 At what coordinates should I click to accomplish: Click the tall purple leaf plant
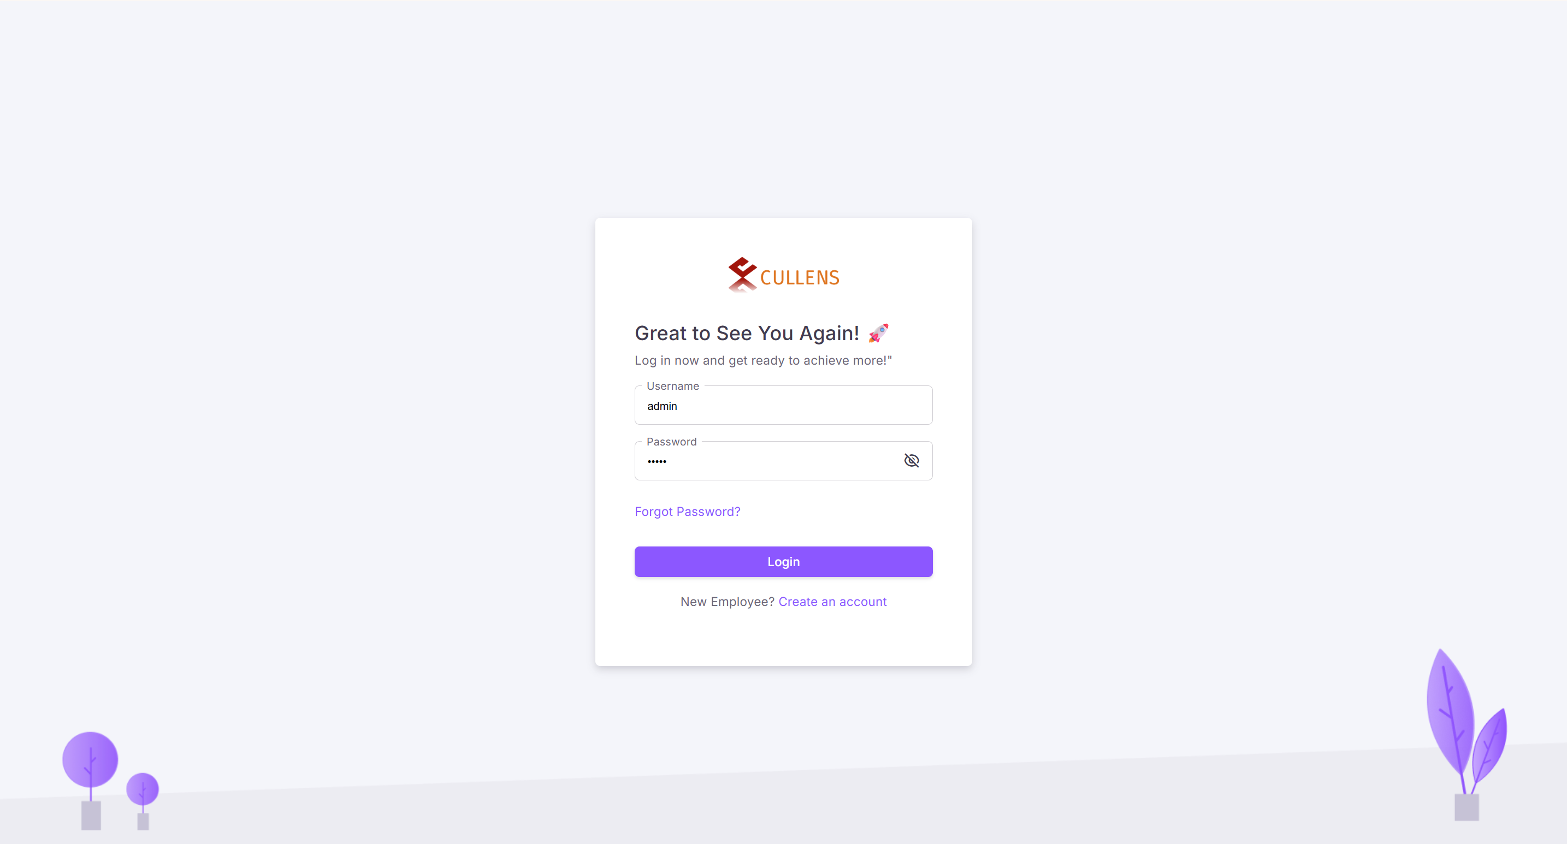coord(1451,723)
